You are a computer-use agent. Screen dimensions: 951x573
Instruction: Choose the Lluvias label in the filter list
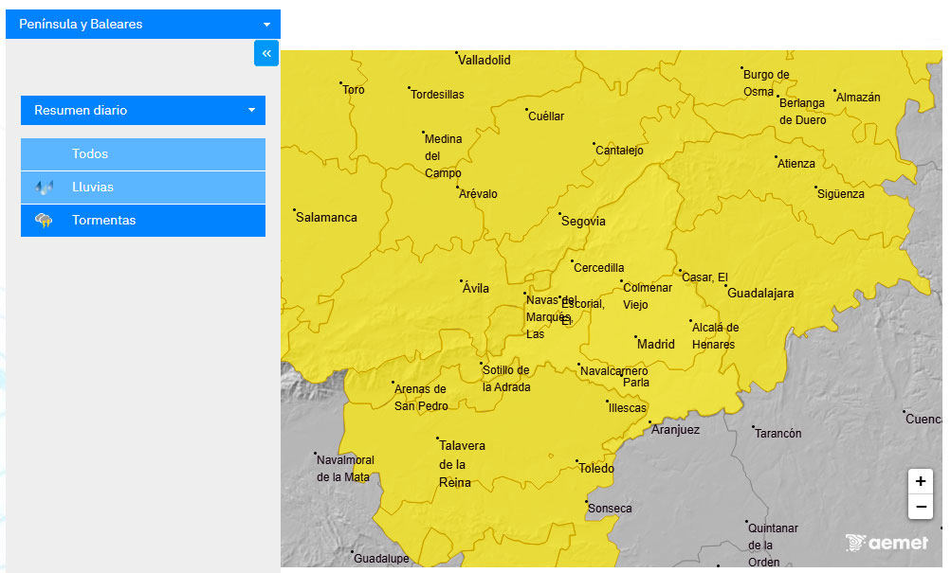pyautogui.click(x=93, y=188)
